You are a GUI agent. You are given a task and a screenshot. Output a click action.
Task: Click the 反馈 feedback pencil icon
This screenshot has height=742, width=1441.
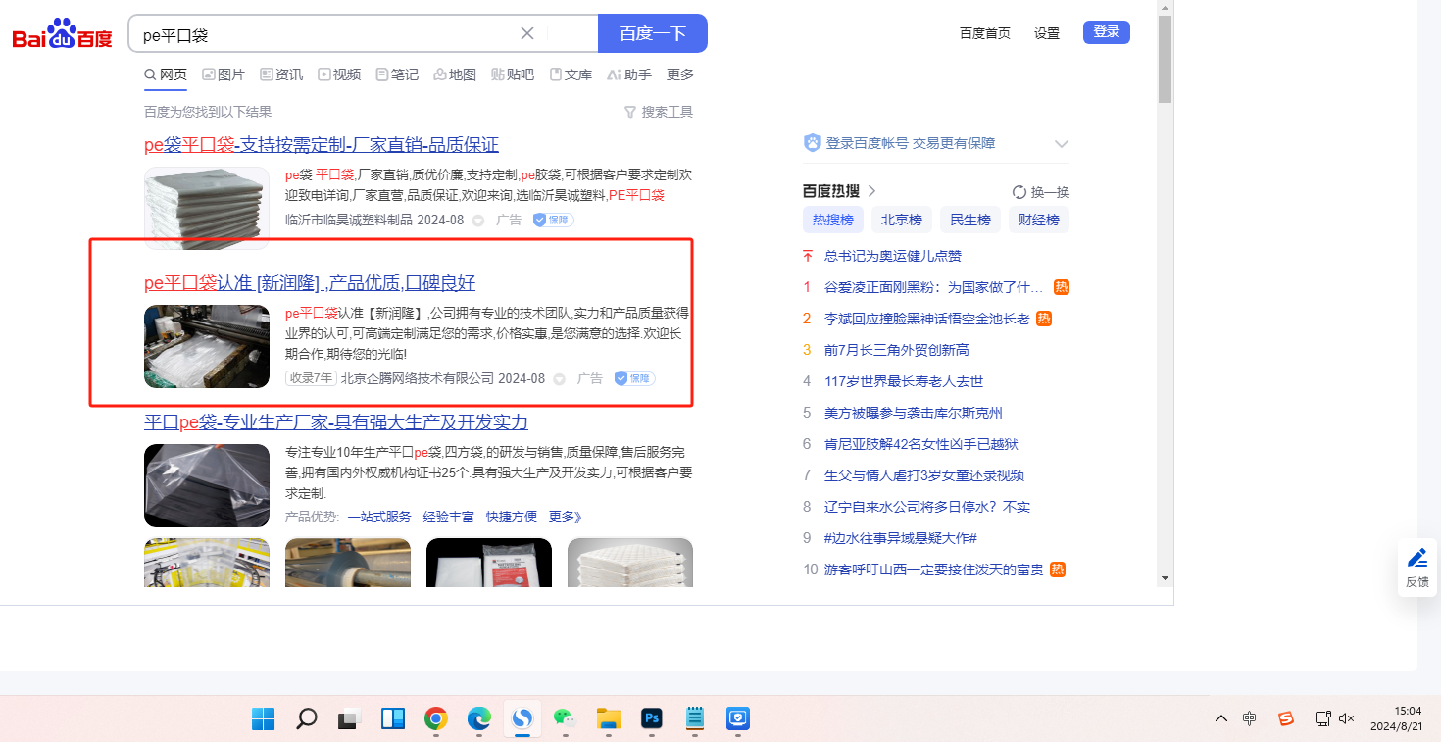coord(1416,559)
